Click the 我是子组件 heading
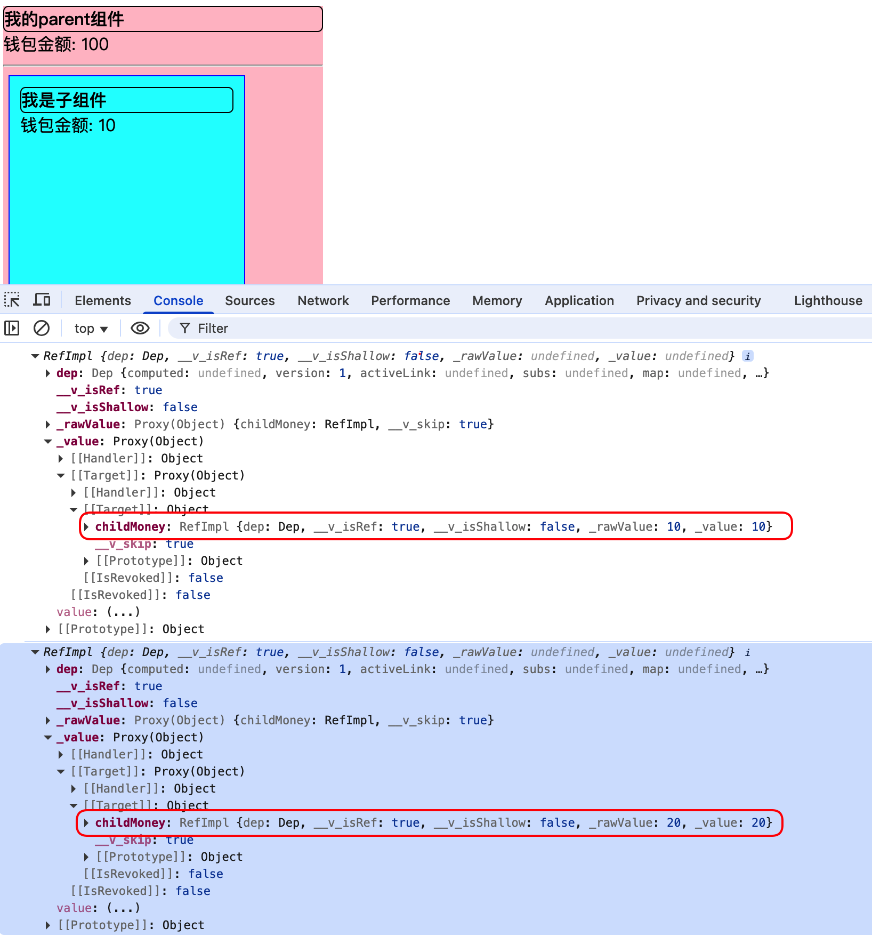 pos(127,100)
